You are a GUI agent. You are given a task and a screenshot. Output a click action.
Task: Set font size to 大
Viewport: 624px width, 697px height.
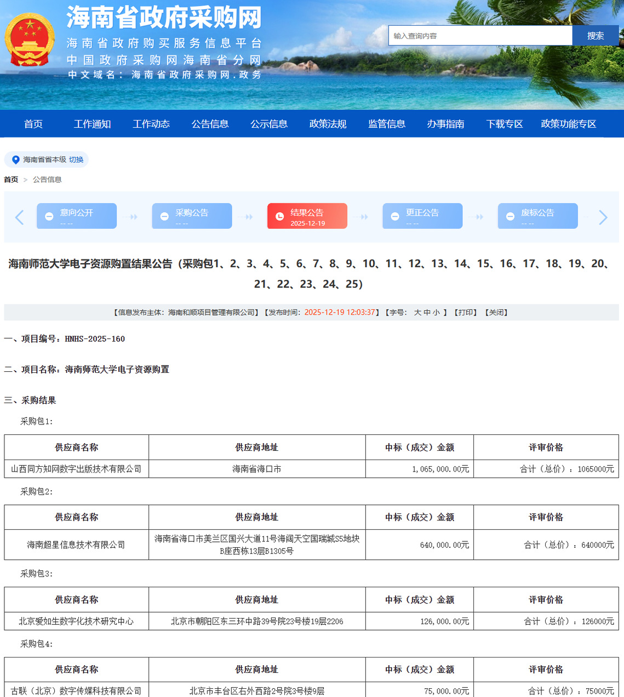click(x=417, y=313)
